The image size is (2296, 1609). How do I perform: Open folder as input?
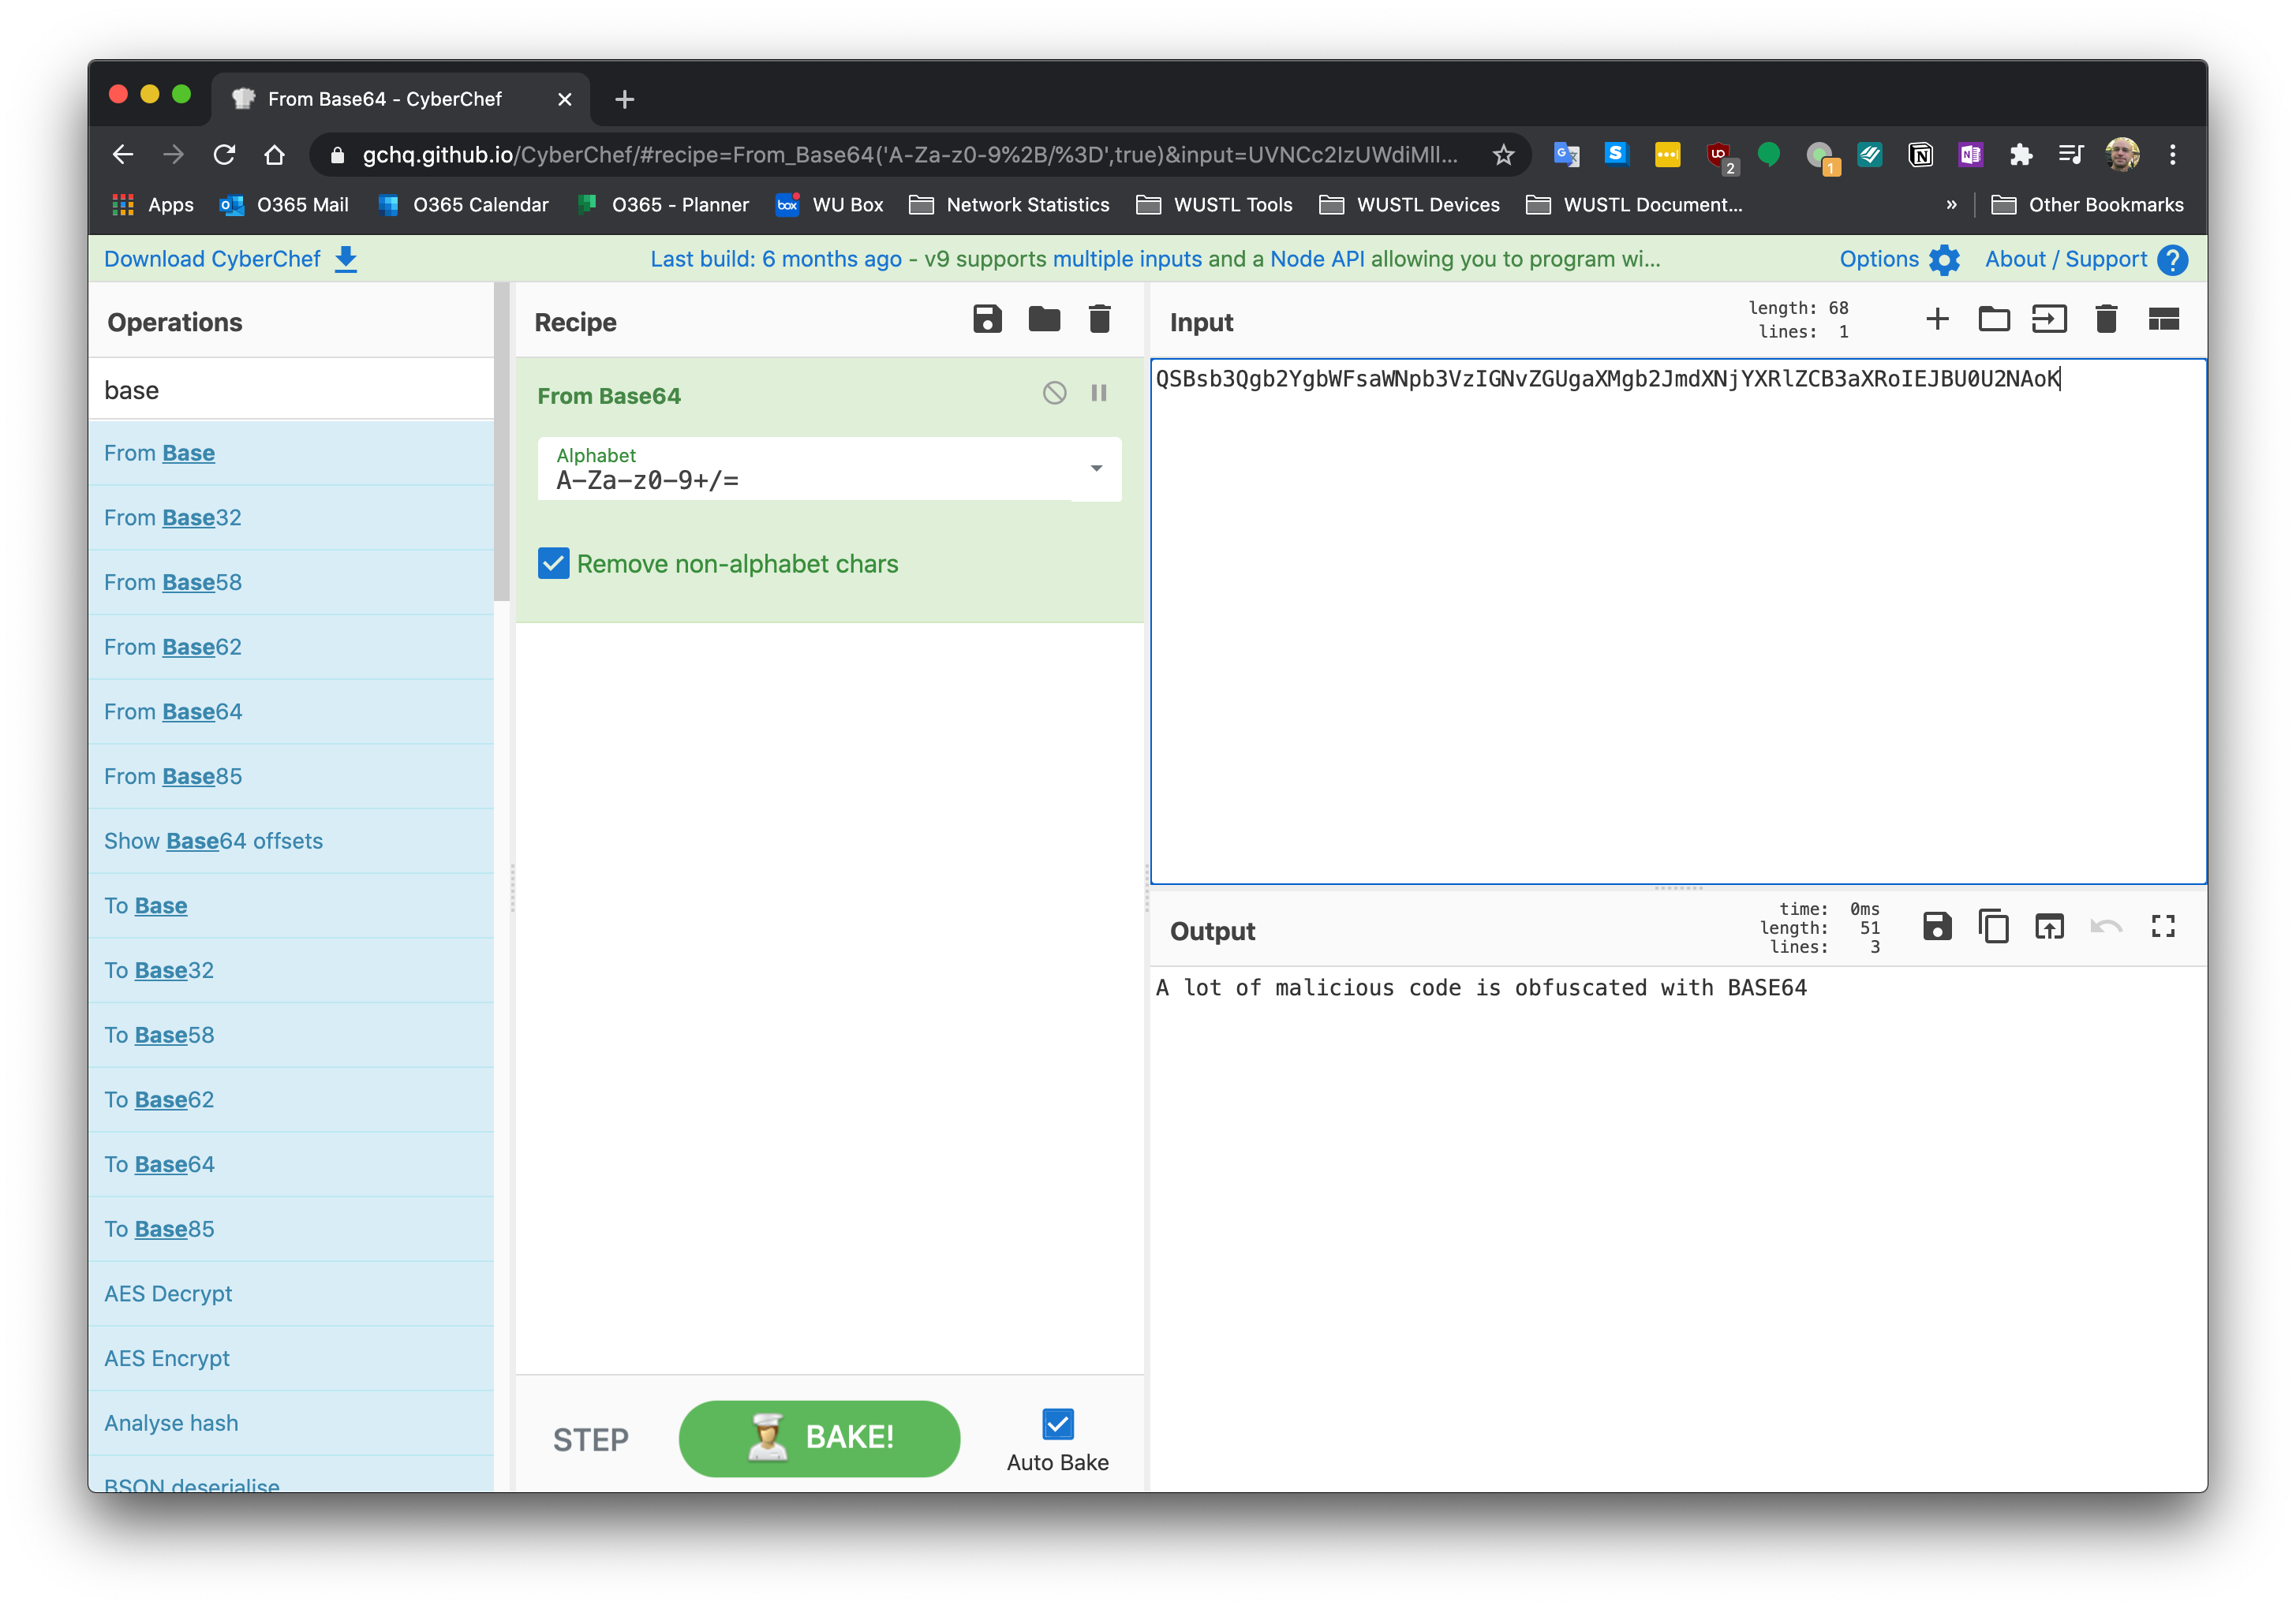[x=1994, y=319]
